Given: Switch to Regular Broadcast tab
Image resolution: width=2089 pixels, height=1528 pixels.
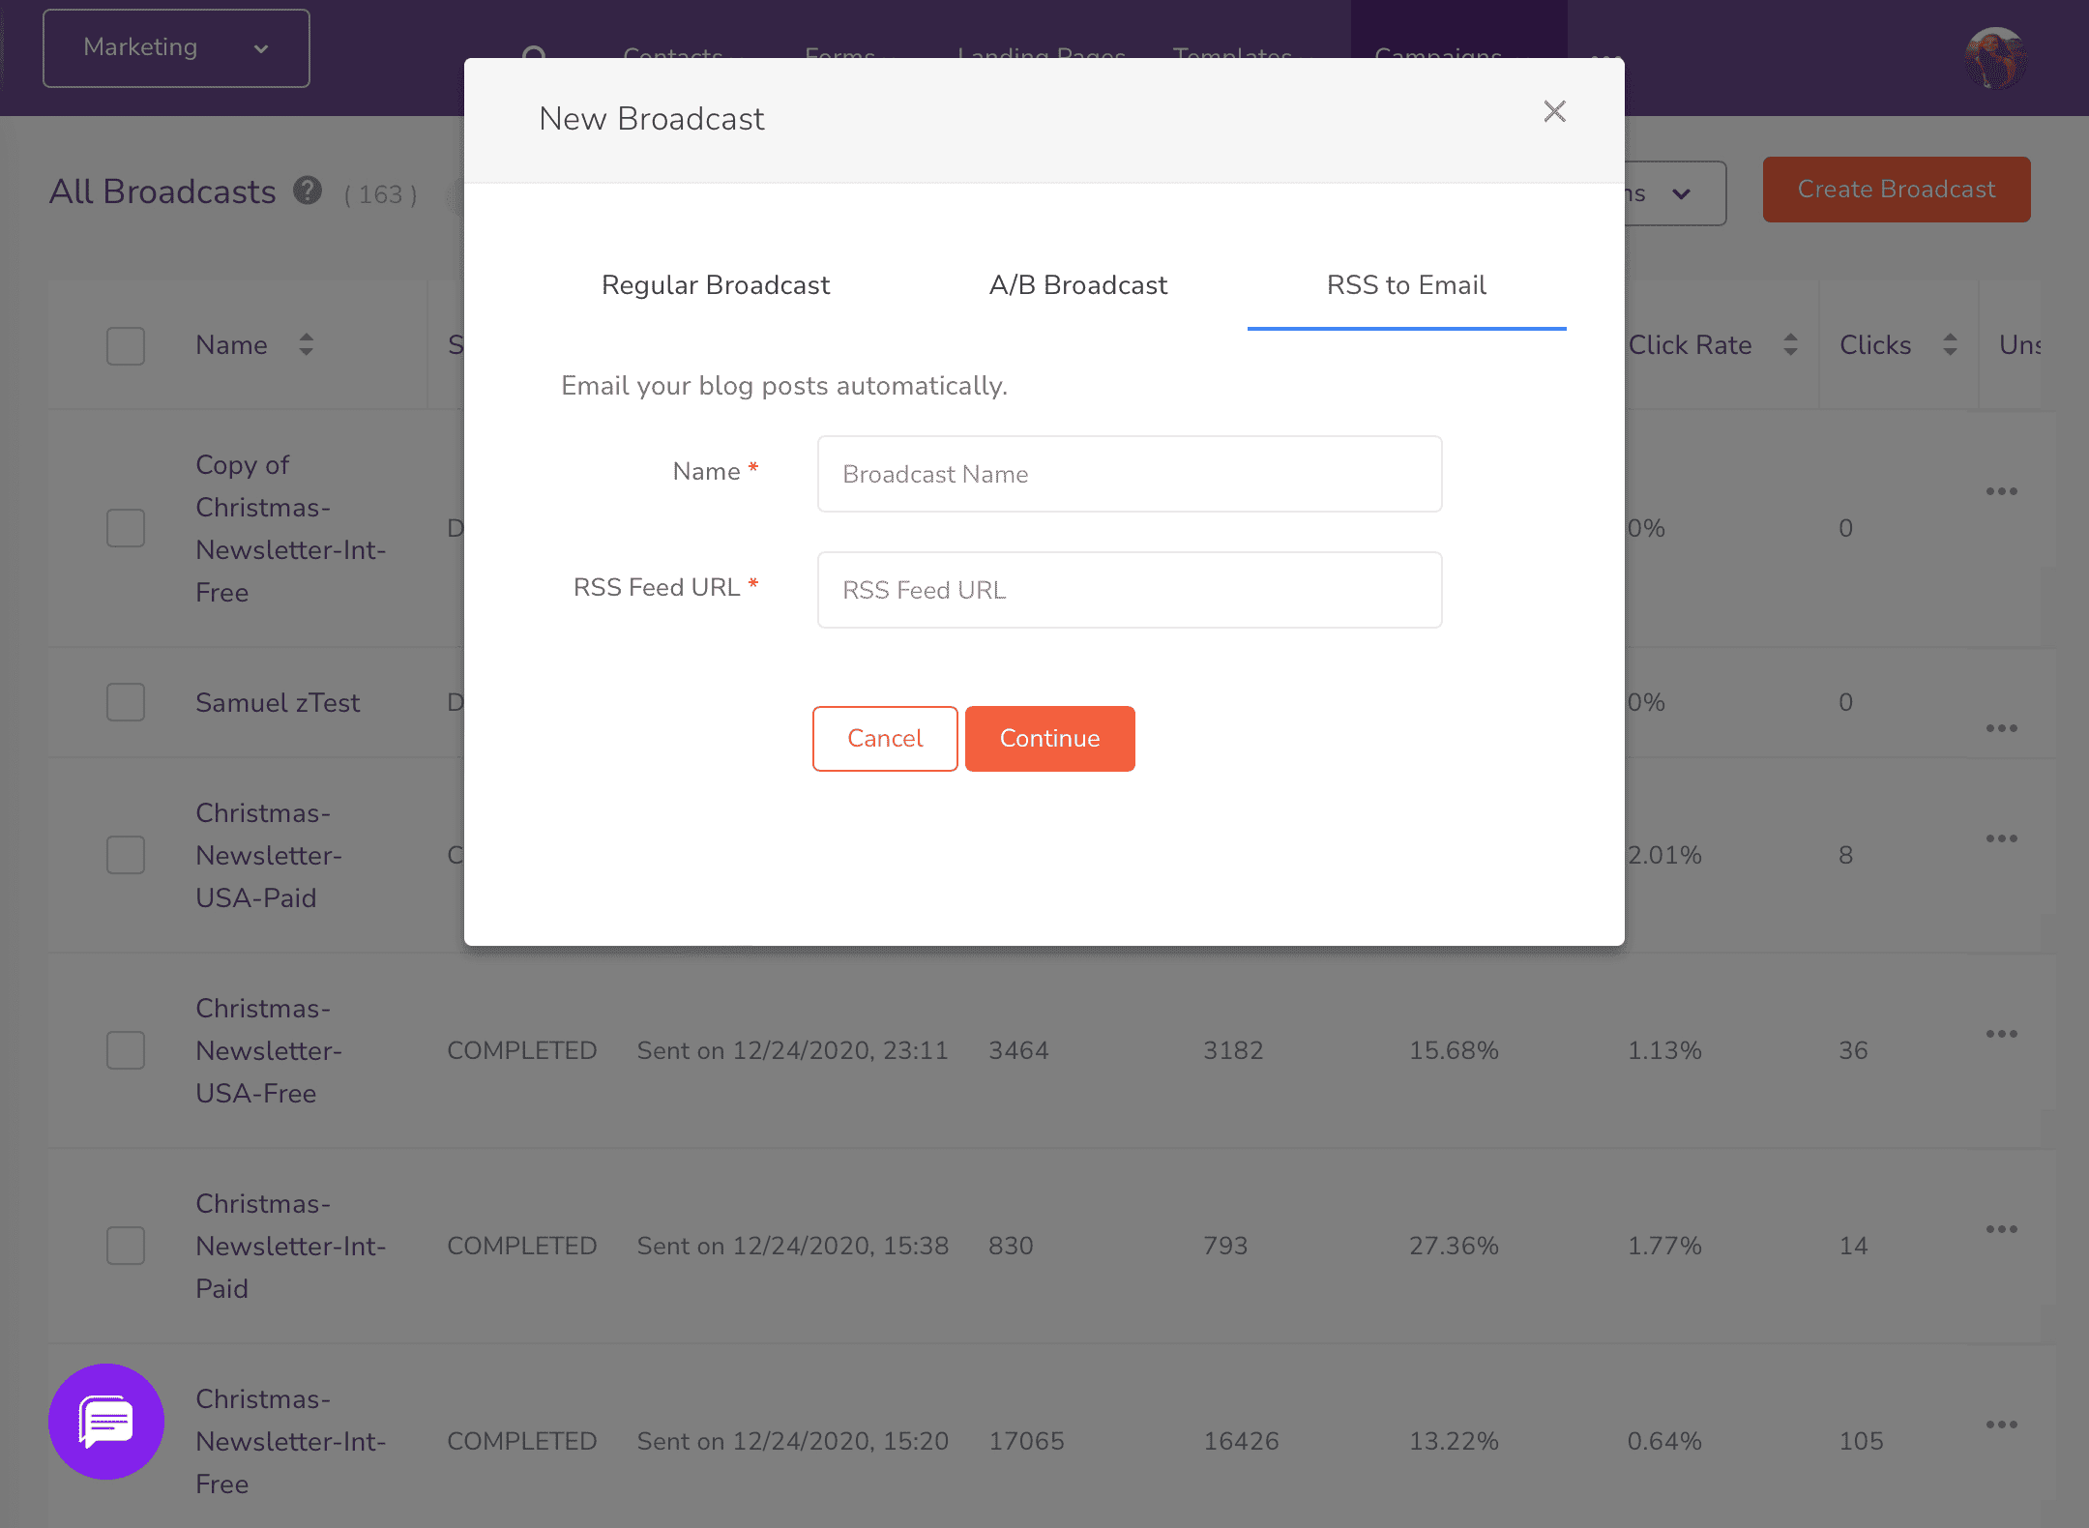Looking at the screenshot, I should click(x=716, y=285).
